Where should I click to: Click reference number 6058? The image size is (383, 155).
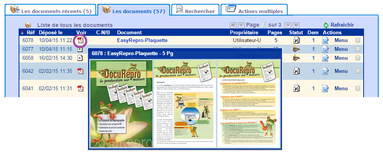[28, 58]
